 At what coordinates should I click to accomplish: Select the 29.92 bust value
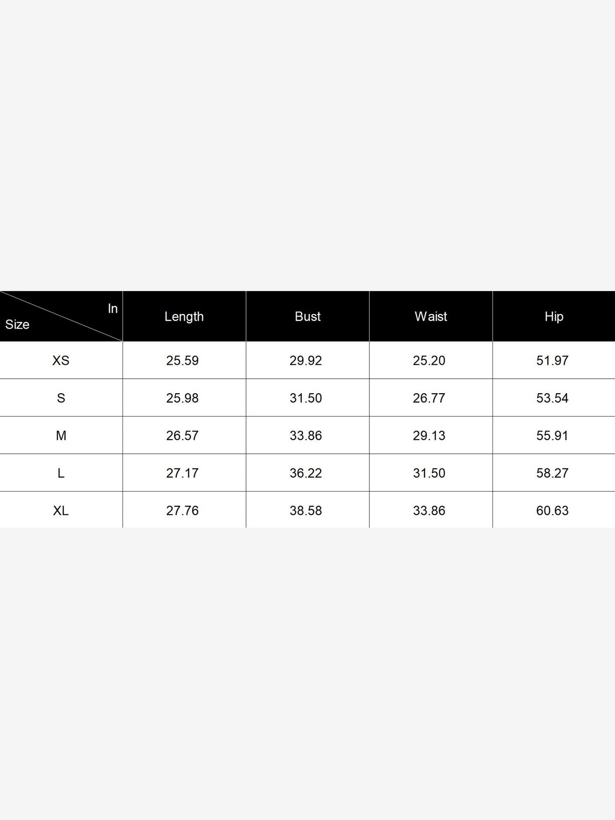click(x=306, y=360)
